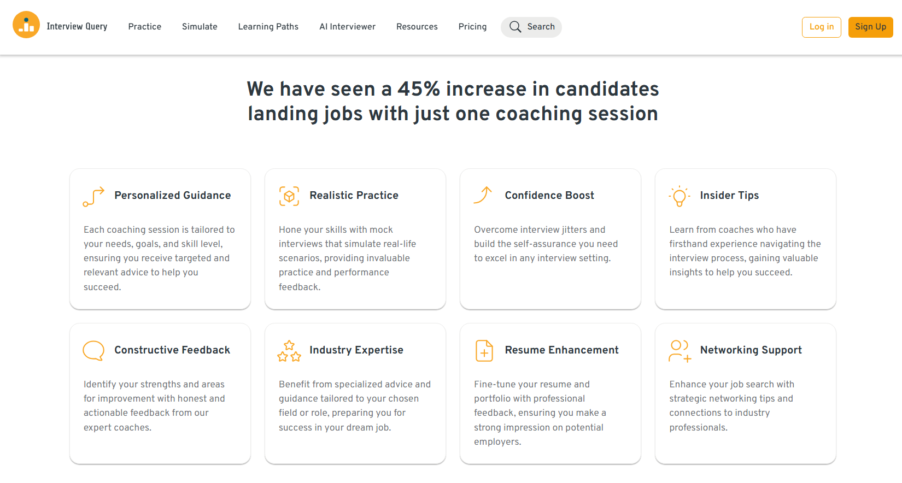Viewport: 902px width, 483px height.
Task: Click the Industry Expertise stars icon
Action: (289, 350)
